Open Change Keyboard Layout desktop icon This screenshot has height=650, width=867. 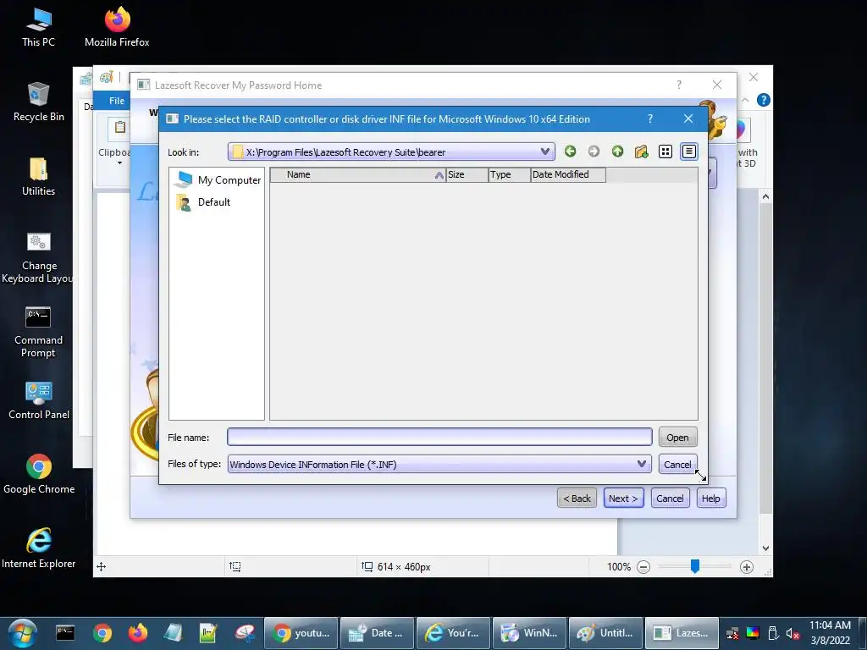click(37, 257)
